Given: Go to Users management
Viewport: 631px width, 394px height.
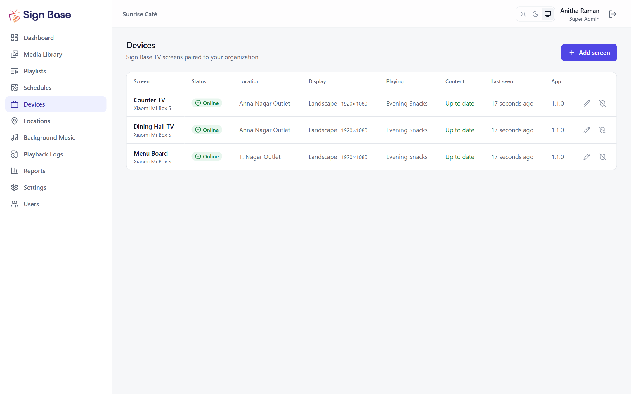Looking at the screenshot, I should tap(56, 204).
